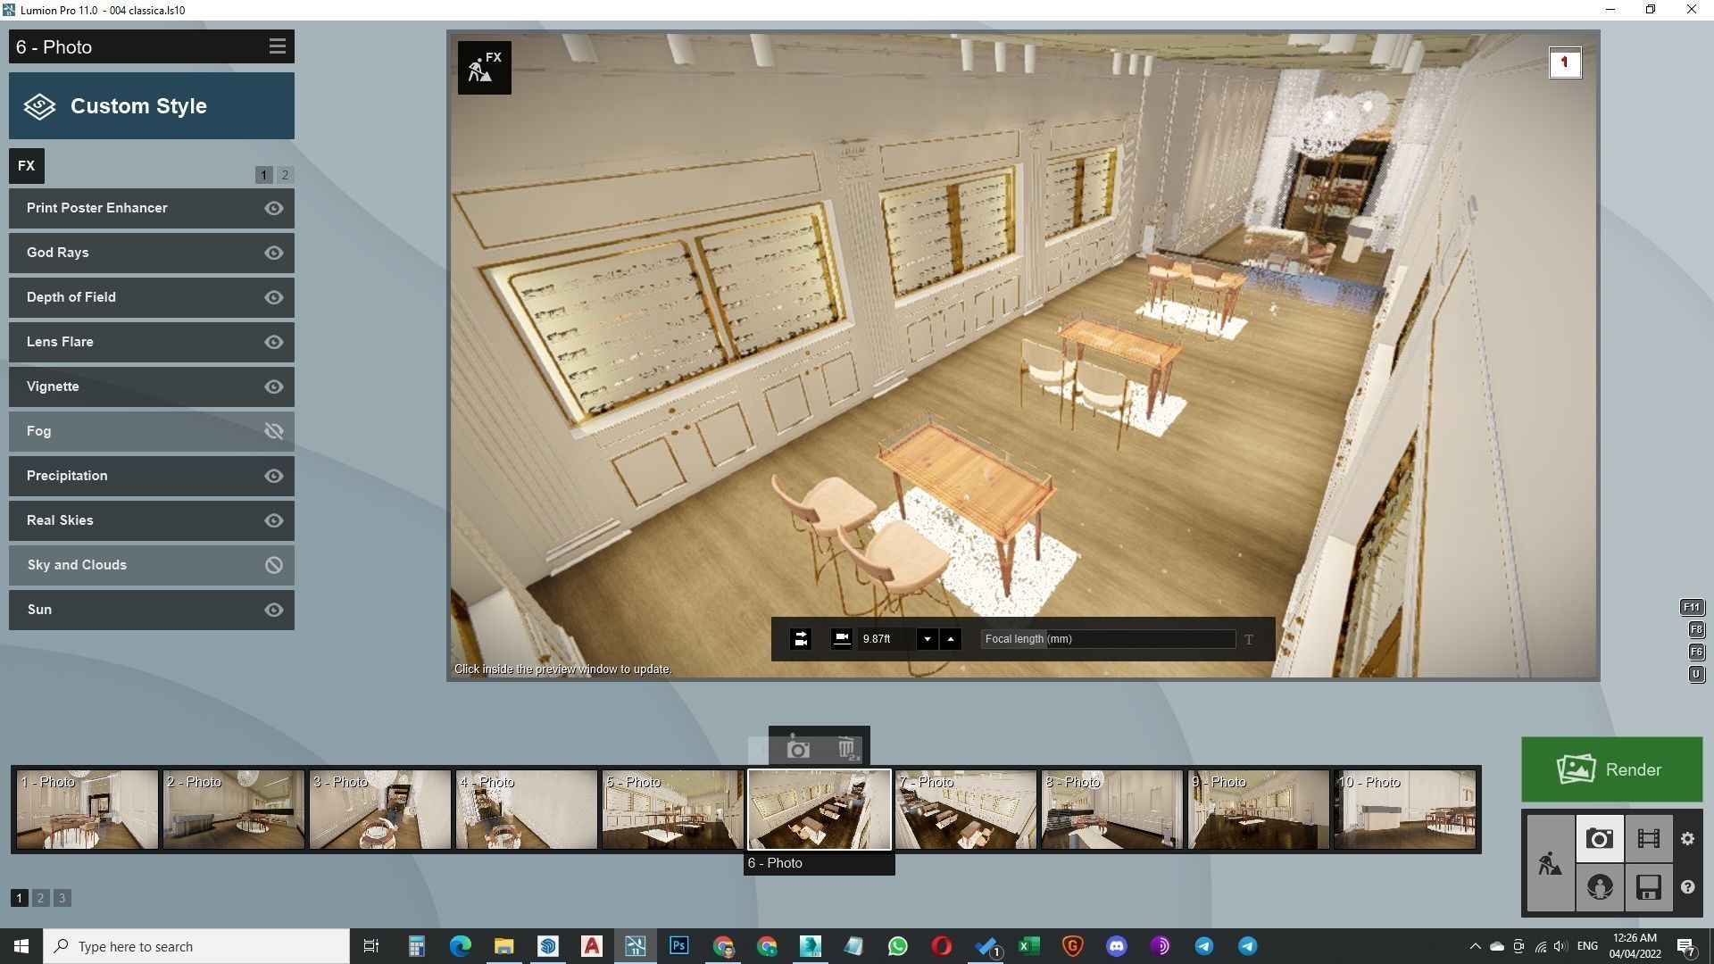
Task: Toggle Lens Flare visibility
Action: [274, 342]
